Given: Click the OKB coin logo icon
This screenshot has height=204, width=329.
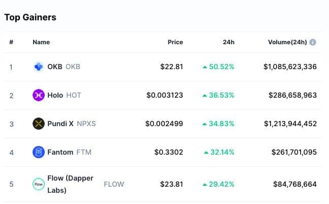Looking at the screenshot, I should click(x=39, y=67).
